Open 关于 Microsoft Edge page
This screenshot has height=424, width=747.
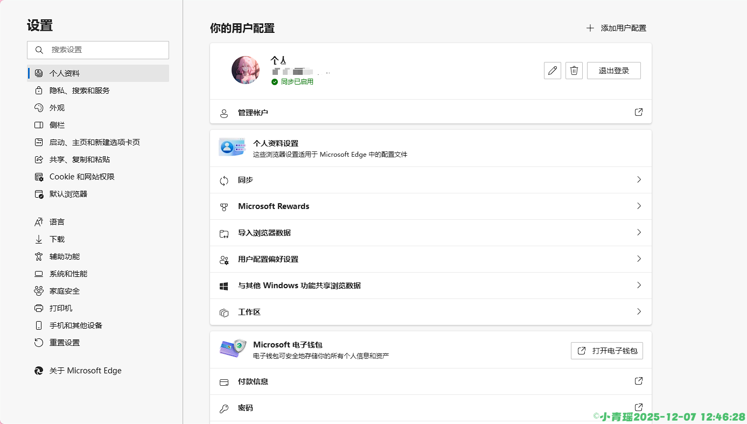click(x=98, y=371)
